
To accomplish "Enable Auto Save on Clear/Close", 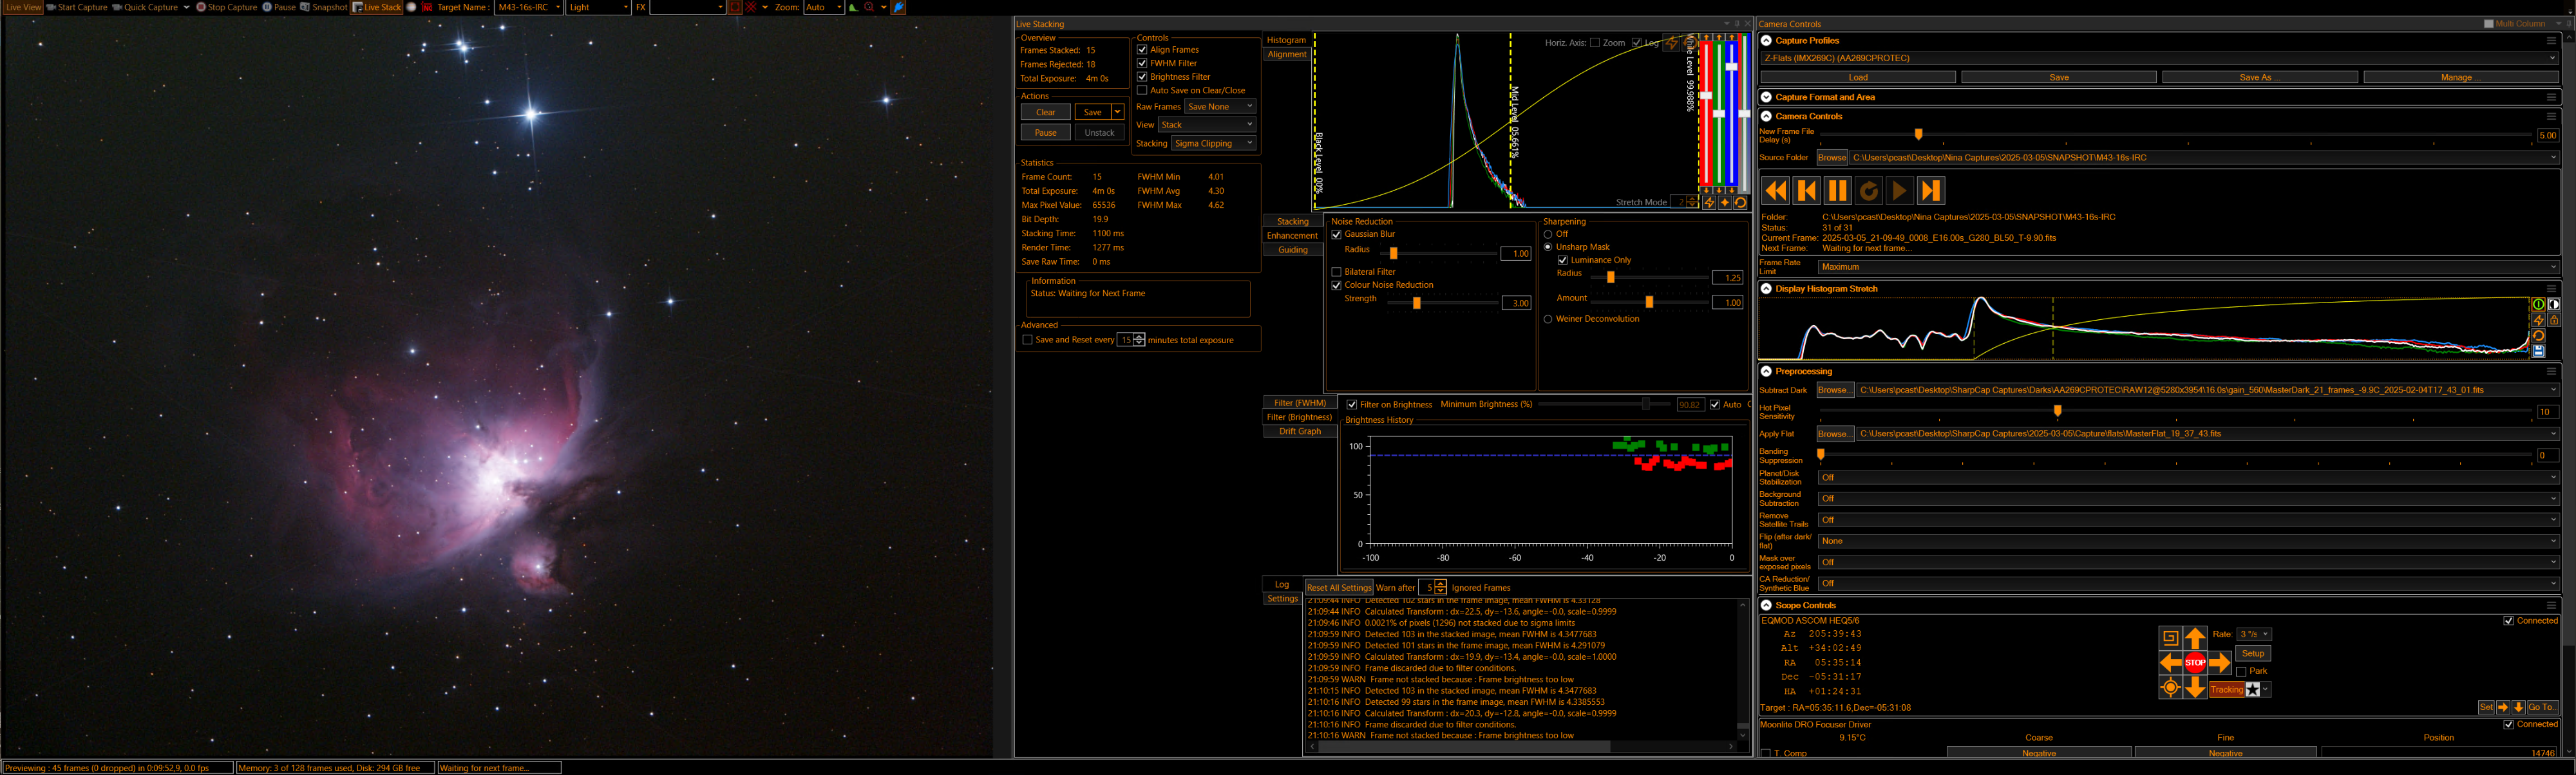I will coord(1142,90).
